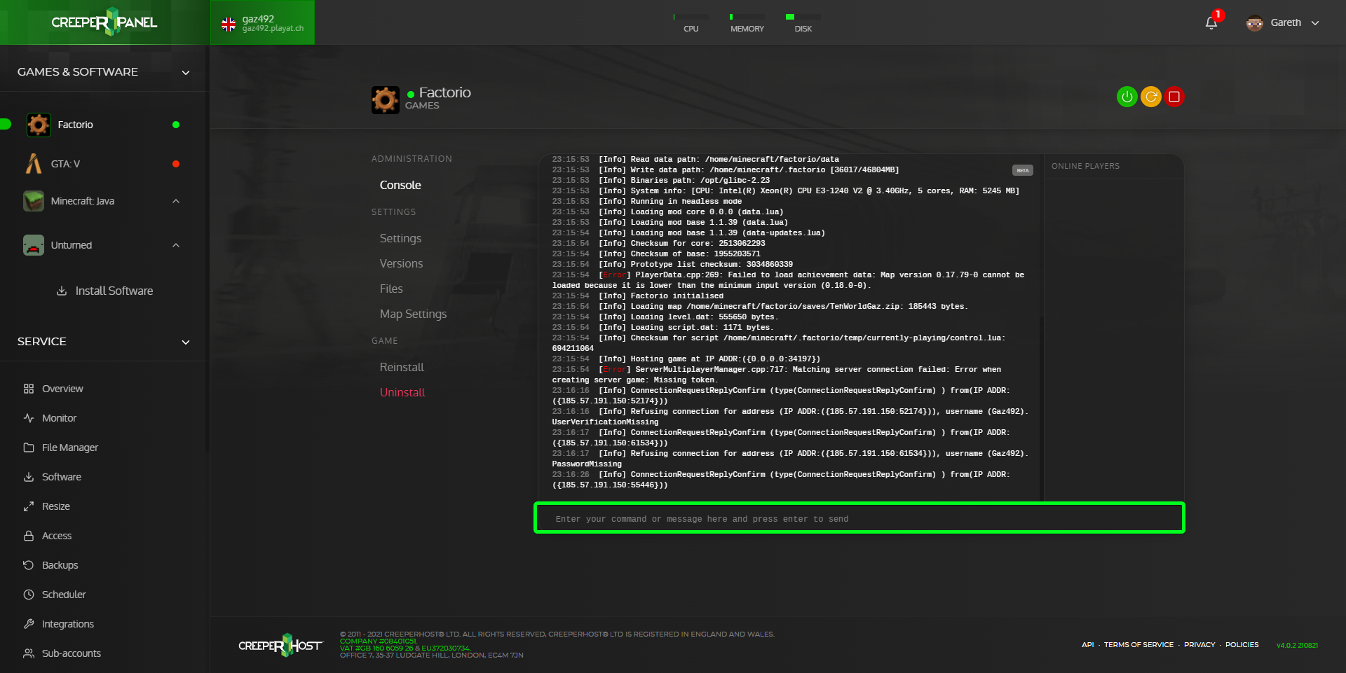Click the Memory usage bar
Viewport: 1346px width, 673px height.
747,17
